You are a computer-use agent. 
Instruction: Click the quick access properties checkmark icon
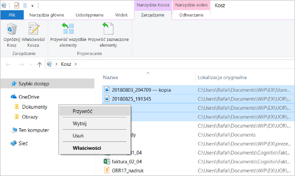[x=17, y=6]
